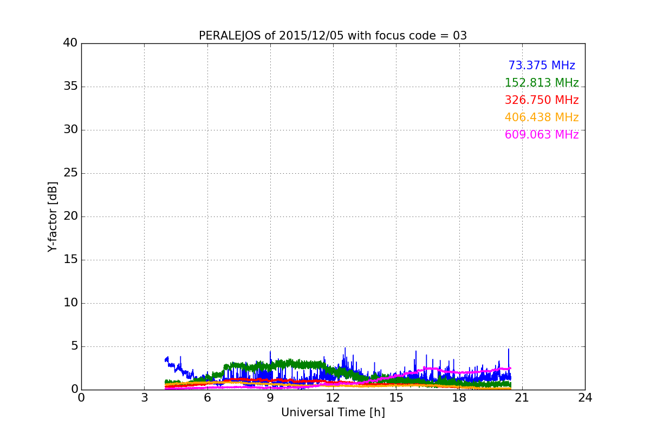Click y-axis tick value 15

click(x=70, y=260)
